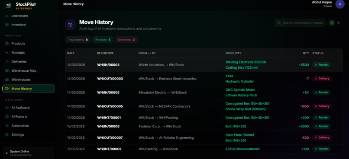349x159 pixels.
Task: Click the Receipt badge for WH/IN/00005
Action: click(x=321, y=92)
